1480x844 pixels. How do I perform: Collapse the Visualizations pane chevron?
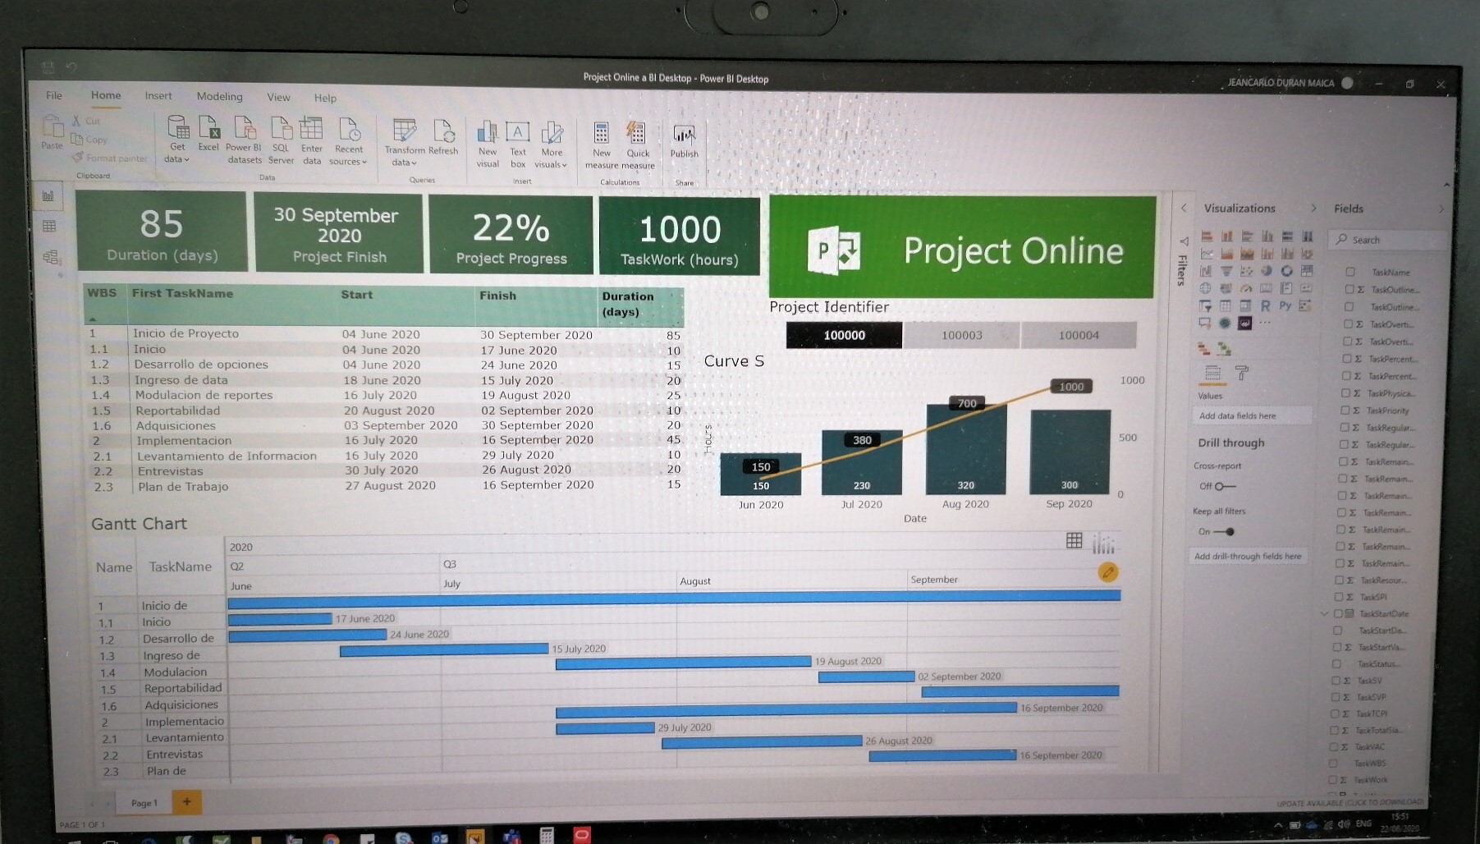coord(1313,209)
